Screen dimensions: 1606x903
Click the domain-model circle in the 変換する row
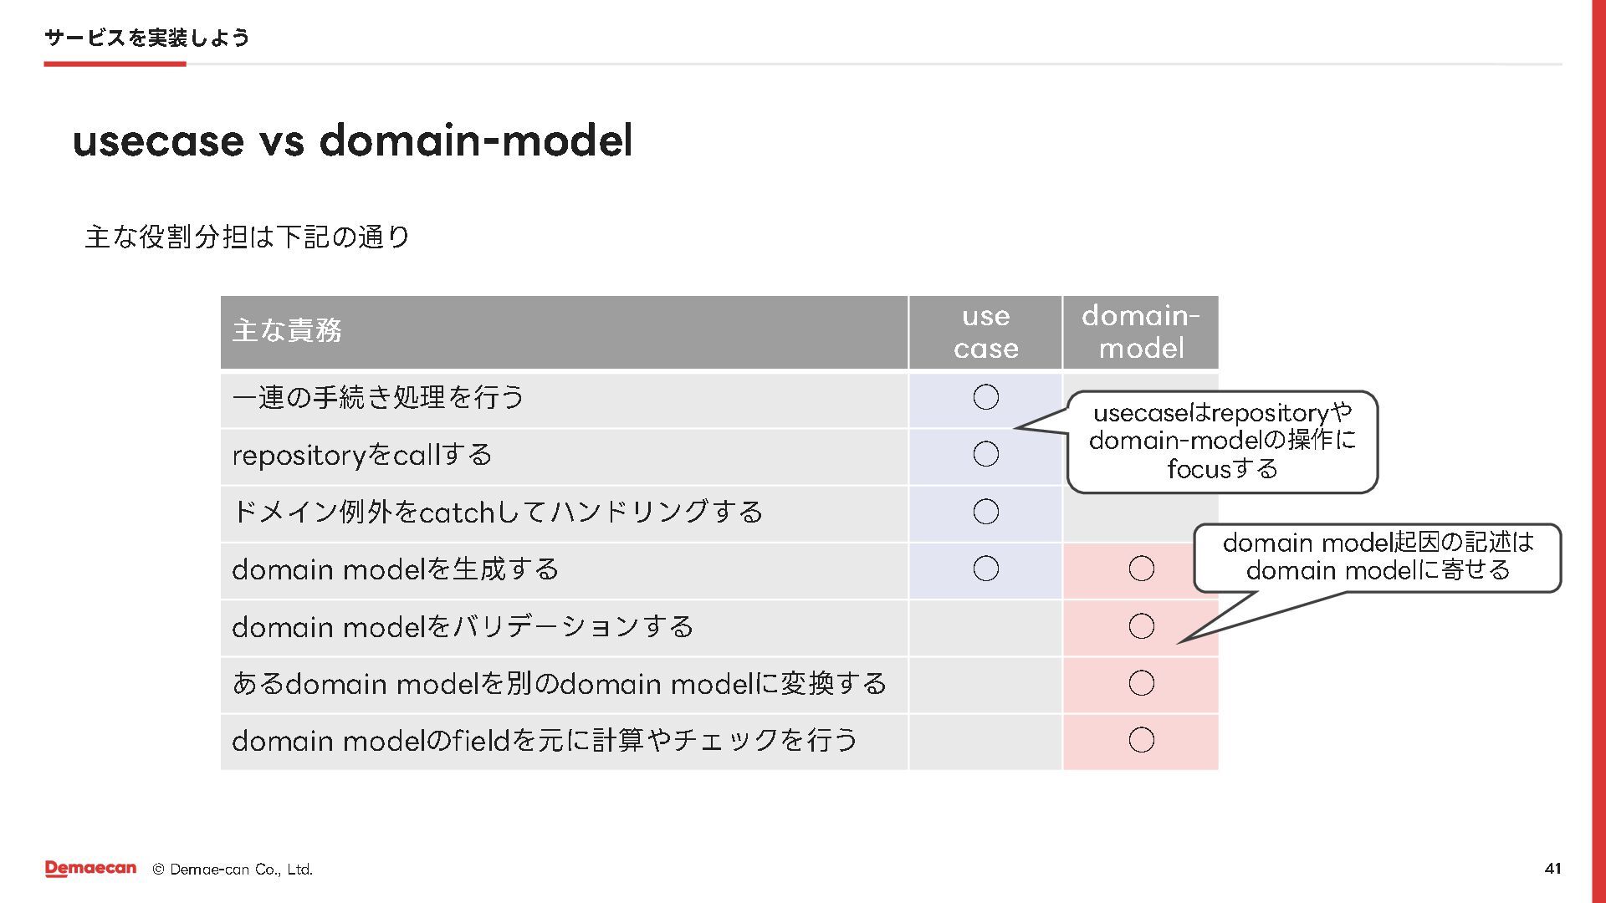[1141, 683]
